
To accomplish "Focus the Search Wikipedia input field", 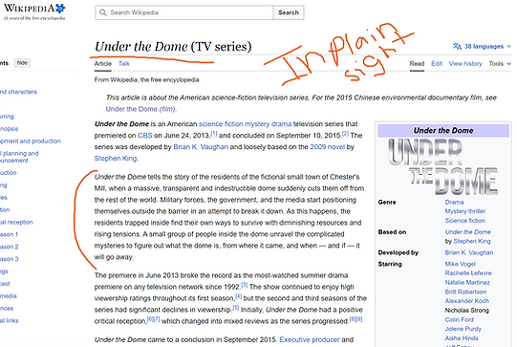I will coord(184,12).
